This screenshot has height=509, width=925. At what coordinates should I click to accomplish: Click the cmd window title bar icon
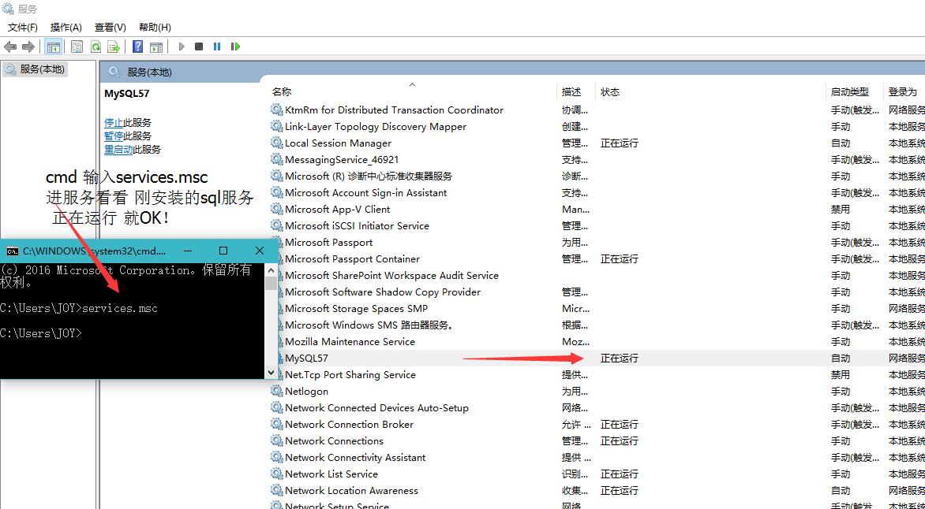(x=12, y=251)
